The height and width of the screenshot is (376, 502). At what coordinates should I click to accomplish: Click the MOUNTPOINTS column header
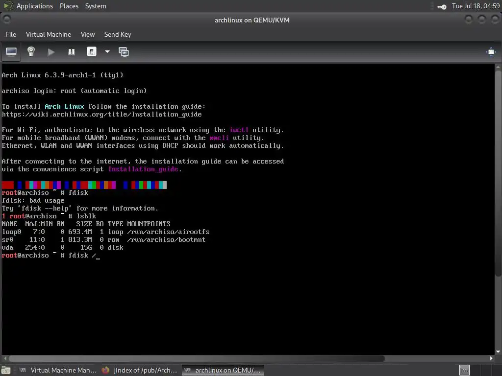point(149,224)
